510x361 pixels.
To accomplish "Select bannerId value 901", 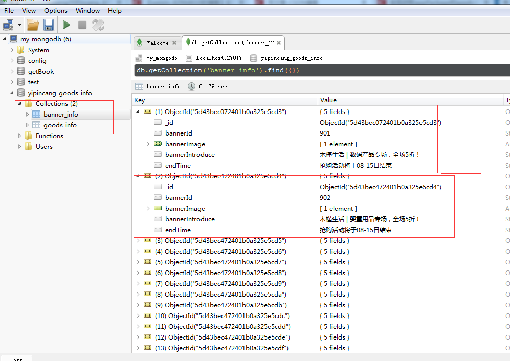I will coord(325,133).
